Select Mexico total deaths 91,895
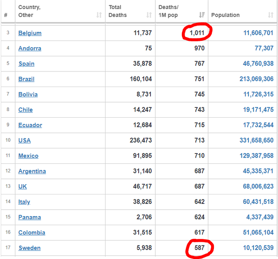The width and height of the screenshot is (278, 259). point(143,156)
